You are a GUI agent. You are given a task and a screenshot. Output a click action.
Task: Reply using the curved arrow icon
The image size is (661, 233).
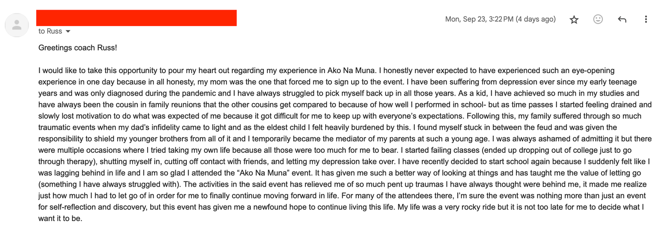coord(622,19)
